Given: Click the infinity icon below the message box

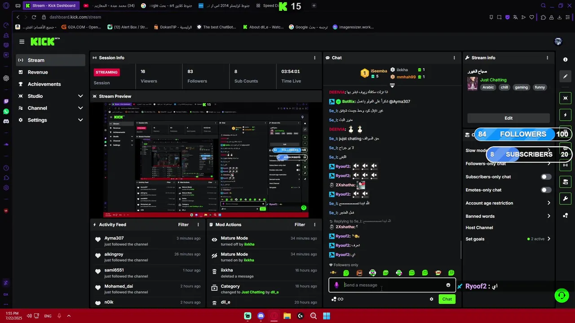Looking at the screenshot, I should coord(341,299).
